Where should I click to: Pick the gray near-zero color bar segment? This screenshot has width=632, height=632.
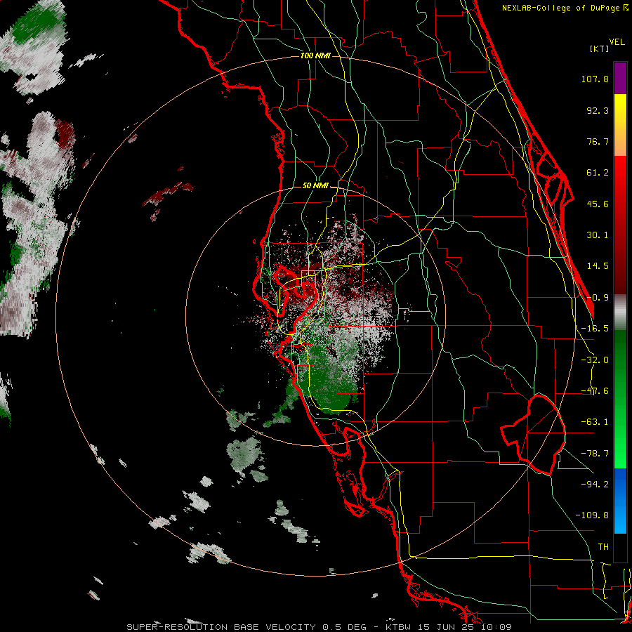[620, 312]
